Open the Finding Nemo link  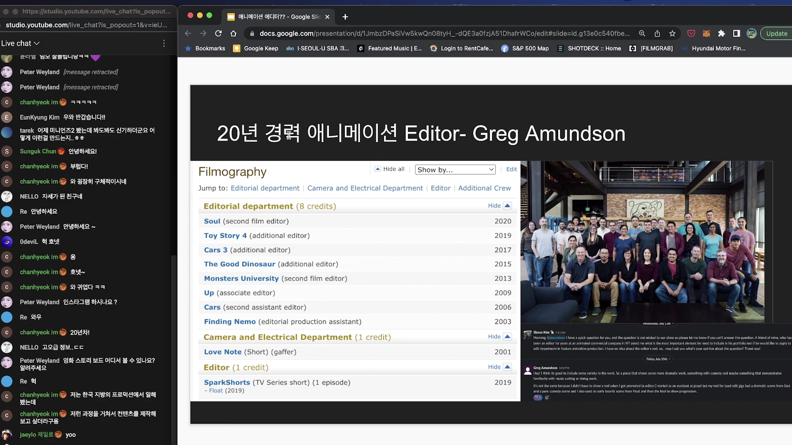(230, 322)
